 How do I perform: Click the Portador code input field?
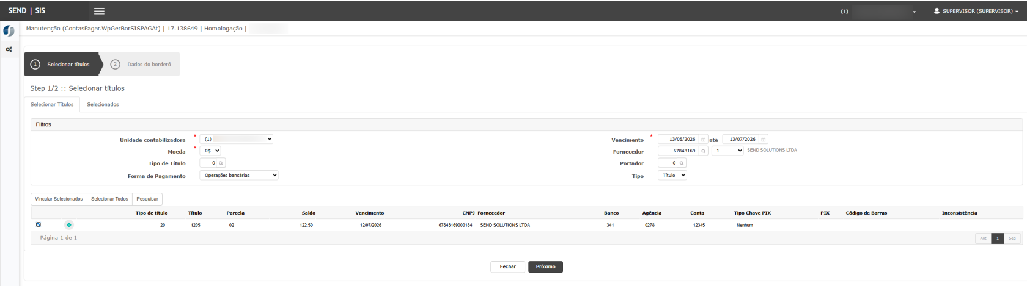668,163
